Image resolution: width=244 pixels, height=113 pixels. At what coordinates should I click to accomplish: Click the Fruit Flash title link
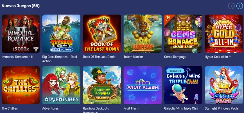[131, 108]
